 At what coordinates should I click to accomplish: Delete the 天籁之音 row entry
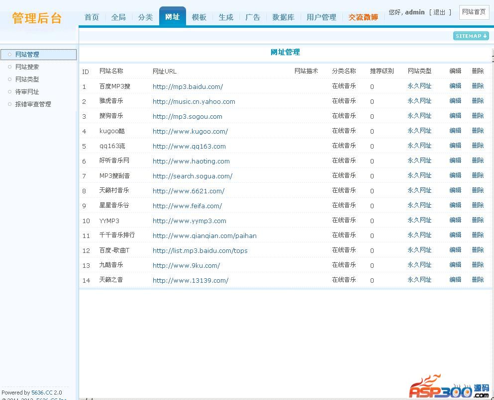pos(478,280)
